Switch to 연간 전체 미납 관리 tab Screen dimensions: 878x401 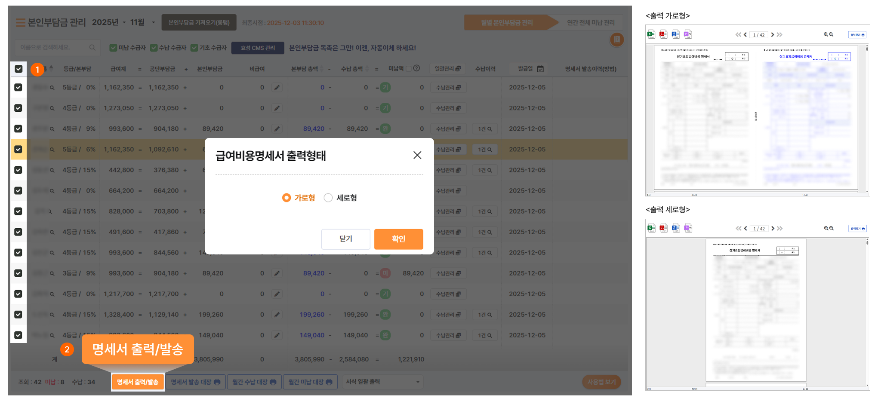[590, 22]
